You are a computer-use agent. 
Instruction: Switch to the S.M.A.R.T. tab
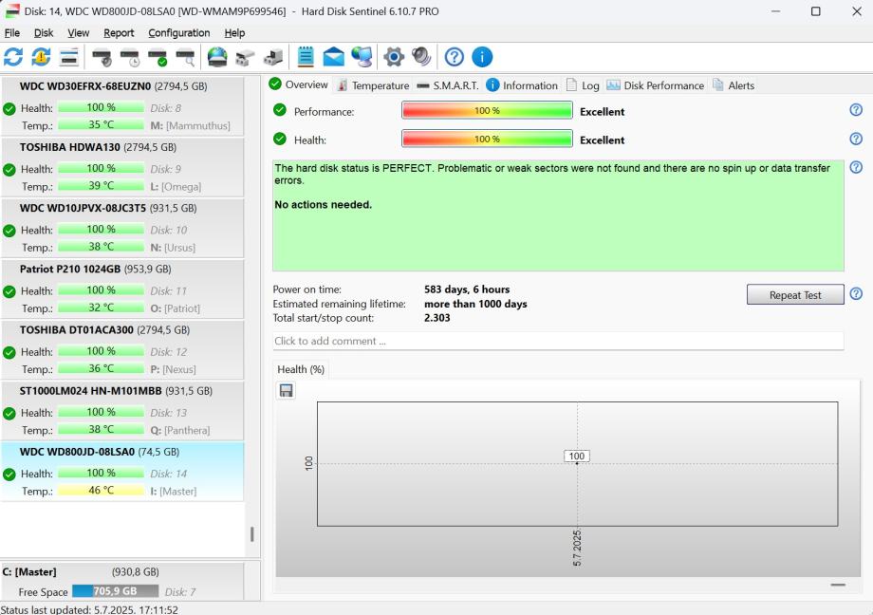click(448, 85)
